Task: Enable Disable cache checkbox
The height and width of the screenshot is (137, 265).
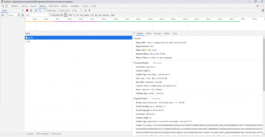Action: click(58, 11)
